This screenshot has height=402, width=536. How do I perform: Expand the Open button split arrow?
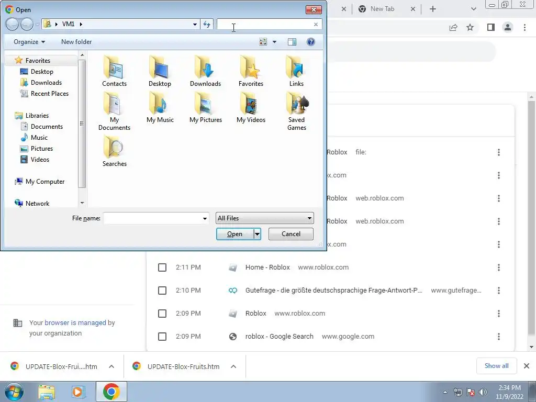pyautogui.click(x=258, y=234)
